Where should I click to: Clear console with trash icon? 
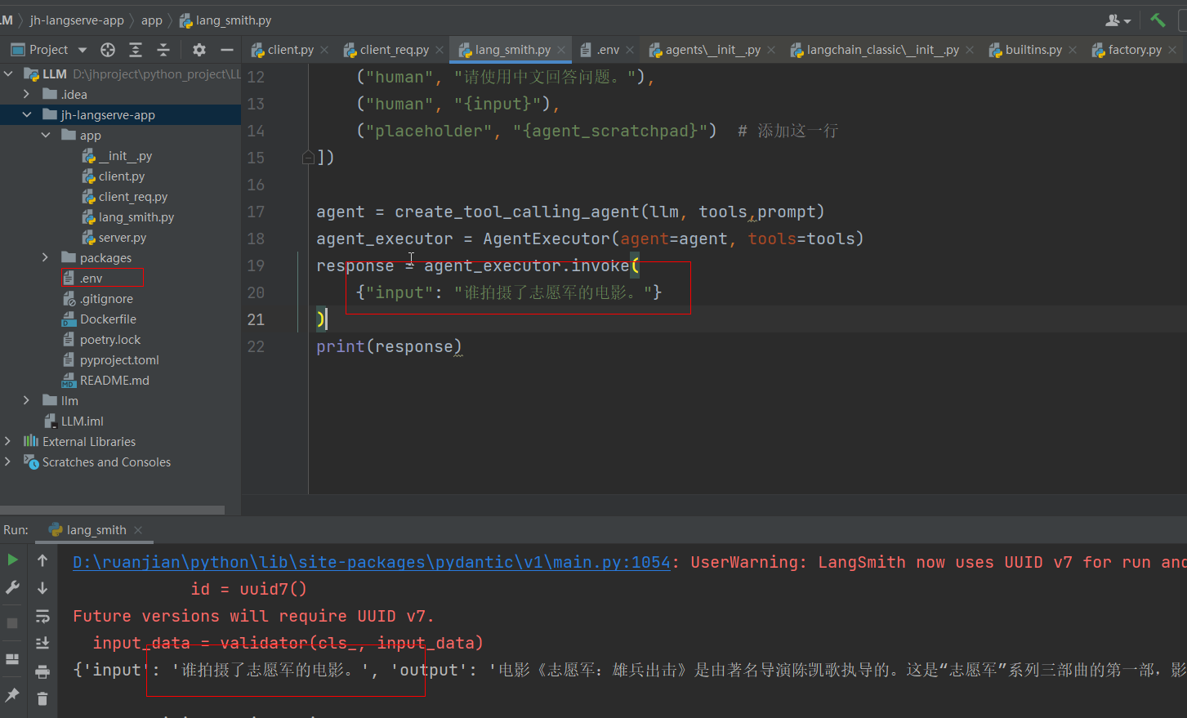pos(42,699)
